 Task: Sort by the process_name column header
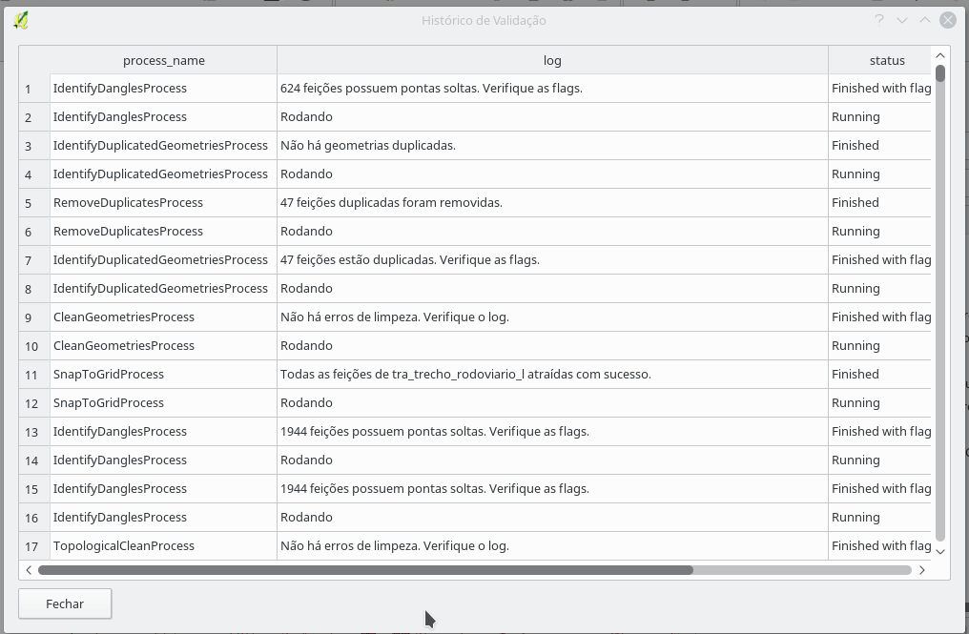pos(164,61)
